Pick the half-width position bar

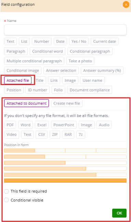(x=35, y=163)
